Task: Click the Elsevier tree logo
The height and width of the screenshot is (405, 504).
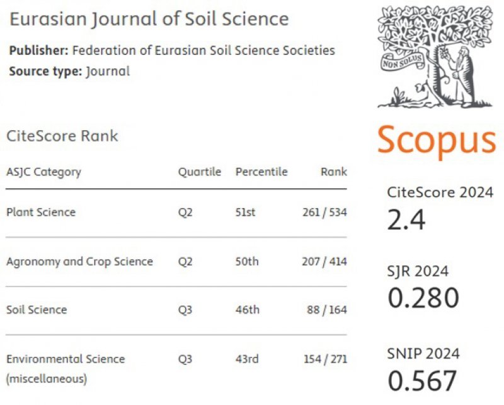Action: [435, 57]
